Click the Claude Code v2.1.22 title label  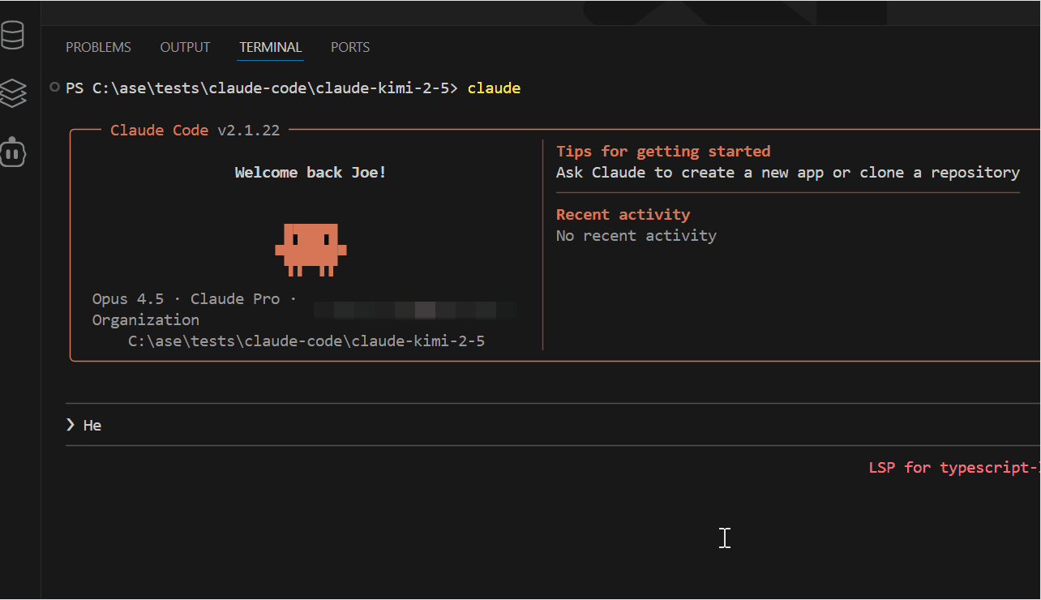195,130
